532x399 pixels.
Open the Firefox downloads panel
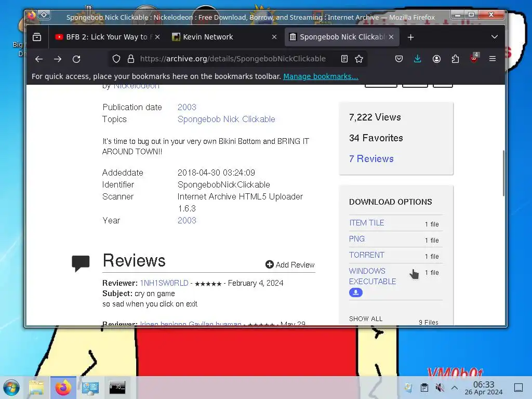418,59
